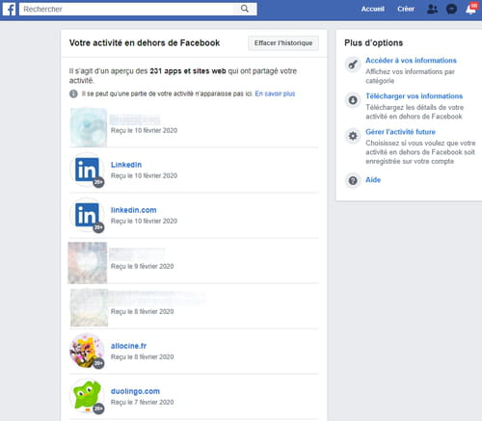
Task: Click the Facebook logo icon
Action: pyautogui.click(x=10, y=9)
